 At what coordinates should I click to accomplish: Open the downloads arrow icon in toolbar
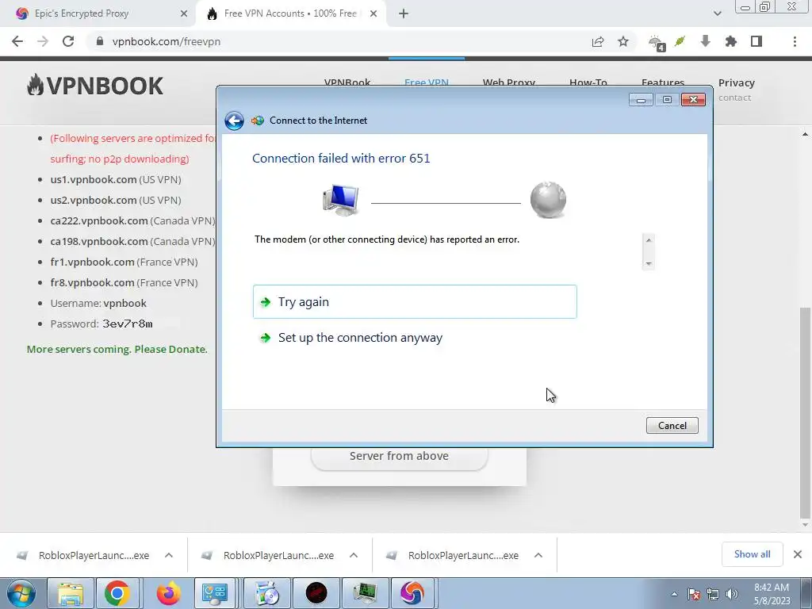click(x=705, y=41)
